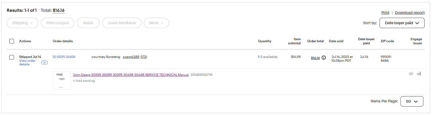435x115 pixels.
Task: Click the item thumbnail image
Action: (62, 80)
